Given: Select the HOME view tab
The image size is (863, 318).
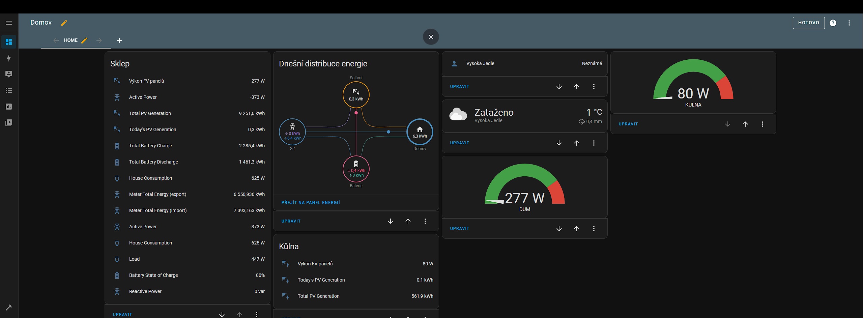Looking at the screenshot, I should coord(70,40).
